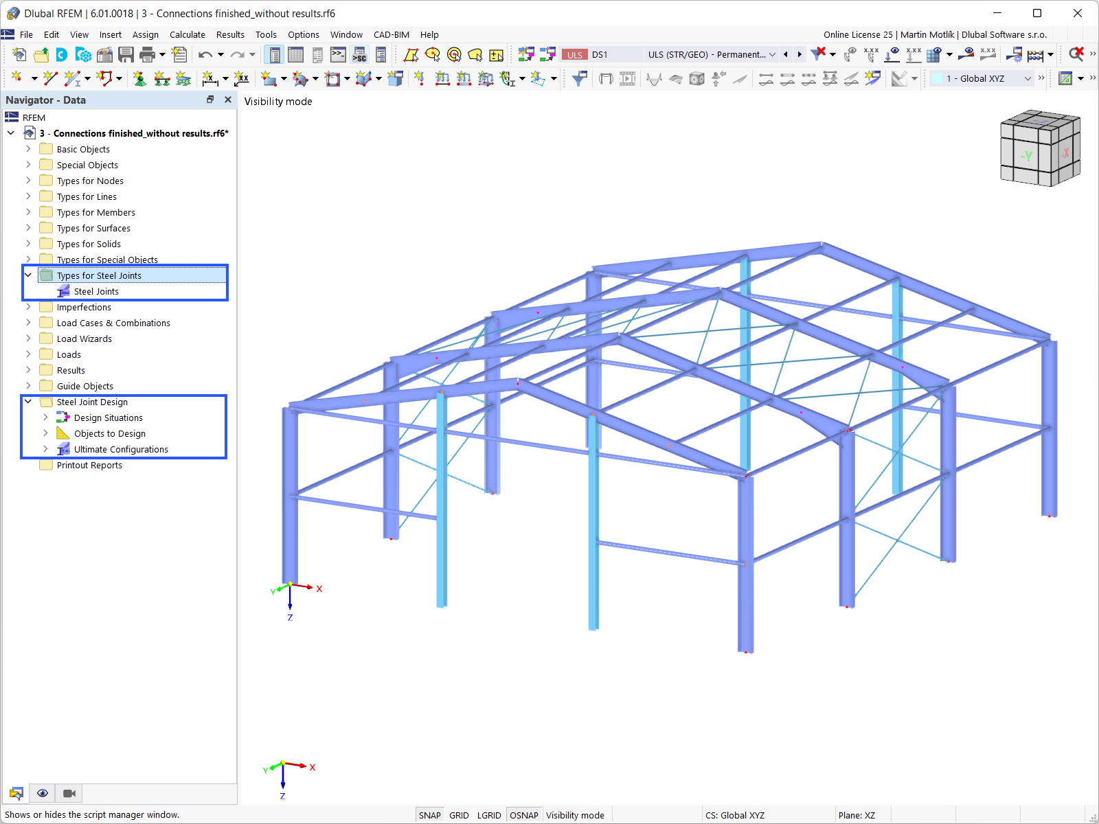
Task: Activate the ULS design situation button
Action: click(x=574, y=54)
